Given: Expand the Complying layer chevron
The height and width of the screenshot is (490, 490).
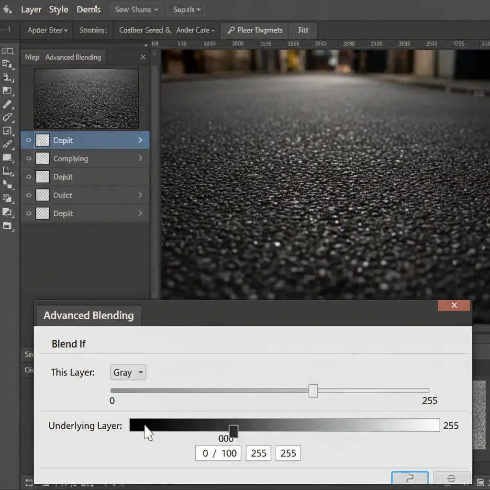Looking at the screenshot, I should 140,158.
